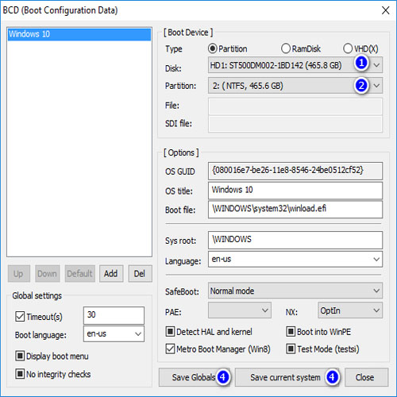This screenshot has width=397, height=397.
Task: Uncheck the Timeout(s) checkbox
Action: point(20,317)
